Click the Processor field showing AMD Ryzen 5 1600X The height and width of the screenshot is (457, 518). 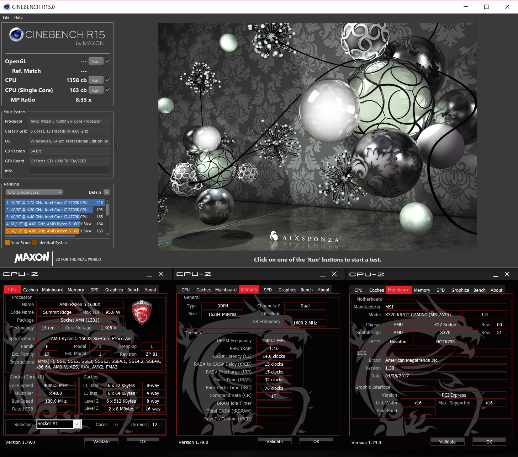point(69,121)
